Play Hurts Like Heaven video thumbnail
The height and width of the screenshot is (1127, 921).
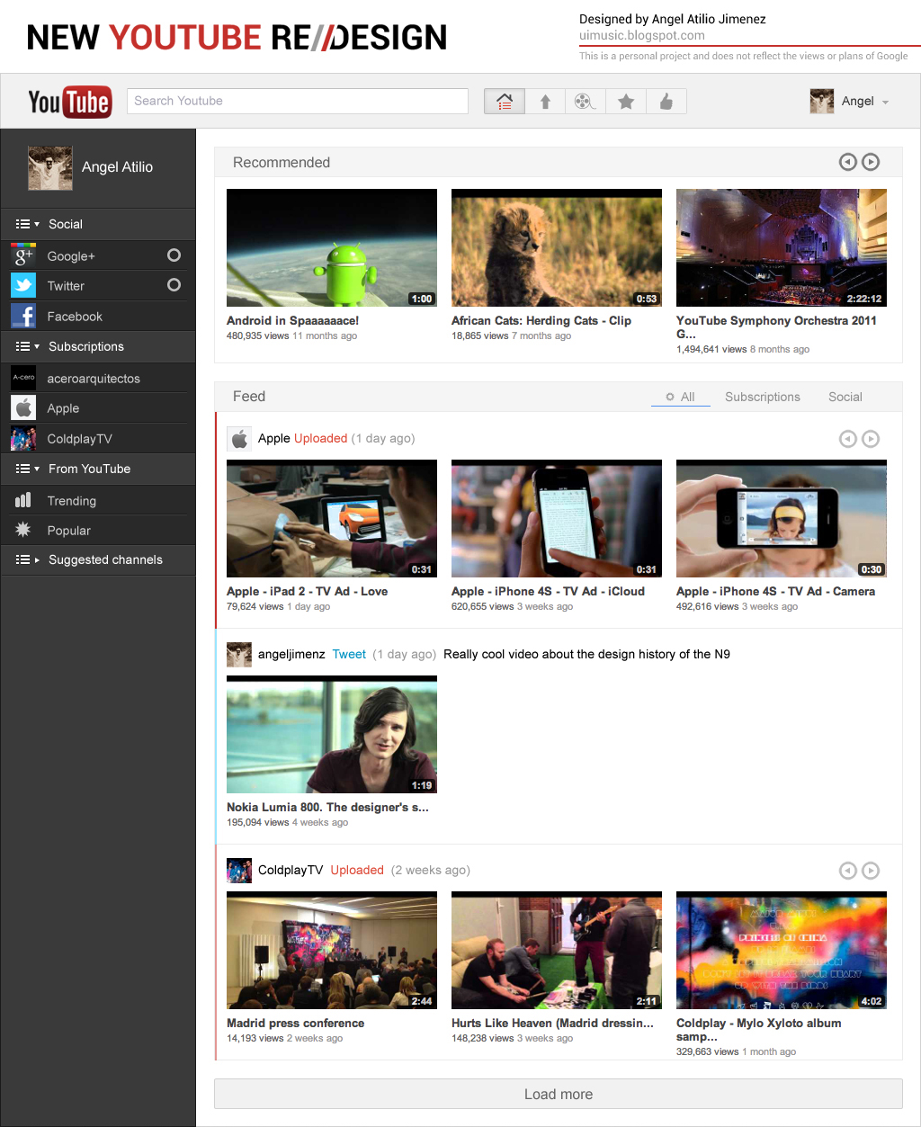pyautogui.click(x=557, y=951)
